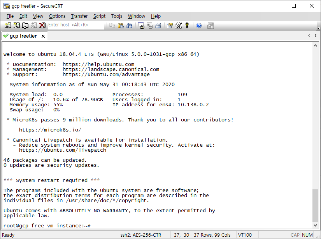Click the Connect in Tab toolbar icon
This screenshot has width=321, height=239.
[x=25, y=26]
